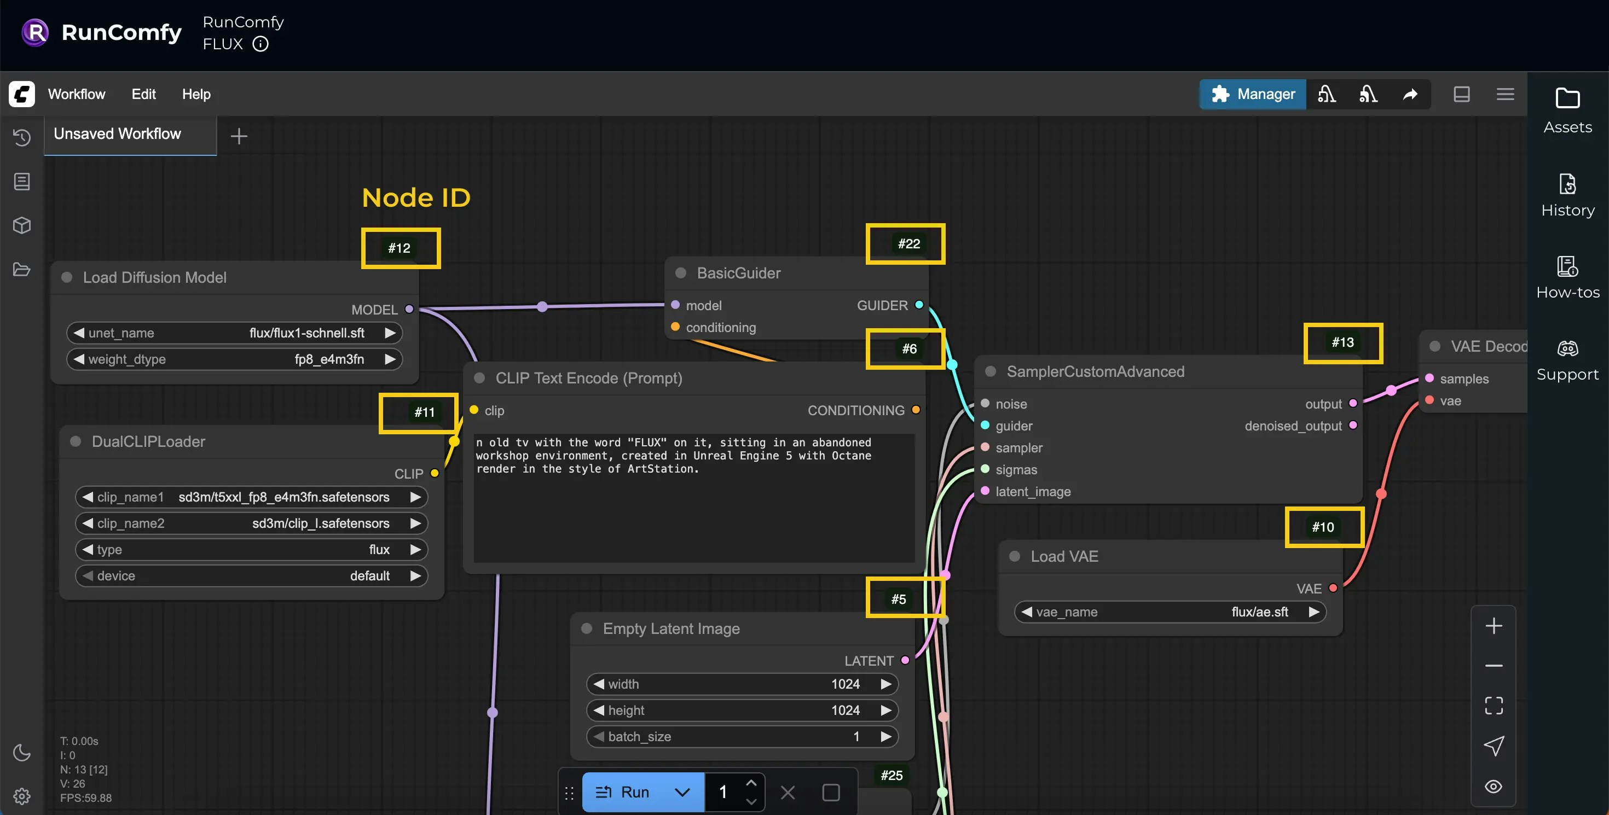Open queue history sidebar icon
The height and width of the screenshot is (815, 1609).
click(x=22, y=137)
